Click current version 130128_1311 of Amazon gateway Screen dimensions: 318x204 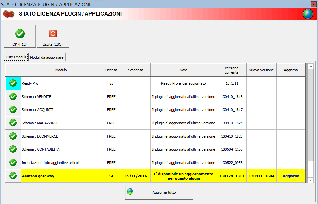click(232, 176)
